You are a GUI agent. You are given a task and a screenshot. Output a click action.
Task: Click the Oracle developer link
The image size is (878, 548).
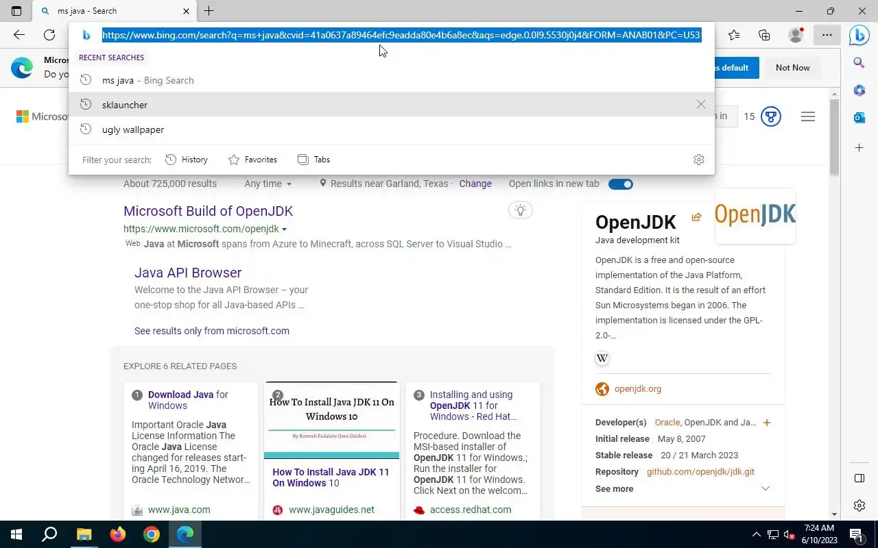click(x=667, y=423)
